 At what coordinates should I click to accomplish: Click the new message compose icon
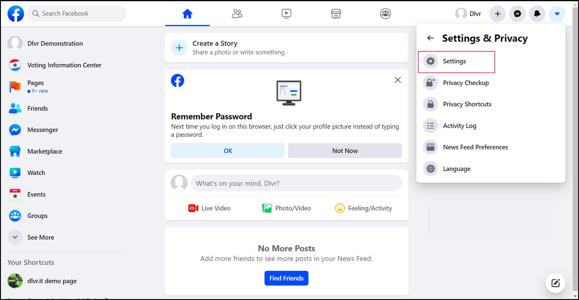tap(556, 283)
